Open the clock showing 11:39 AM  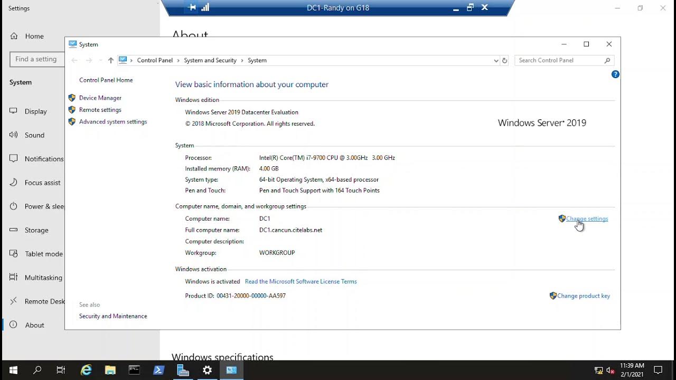(632, 370)
